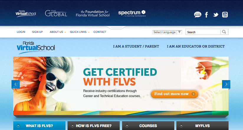Select I Am an Educator or District
This screenshot has height=130, width=243.
click(196, 46)
